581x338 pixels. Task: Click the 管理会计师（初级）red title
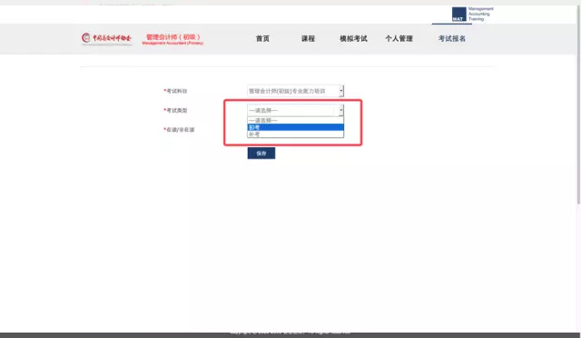[x=172, y=39]
